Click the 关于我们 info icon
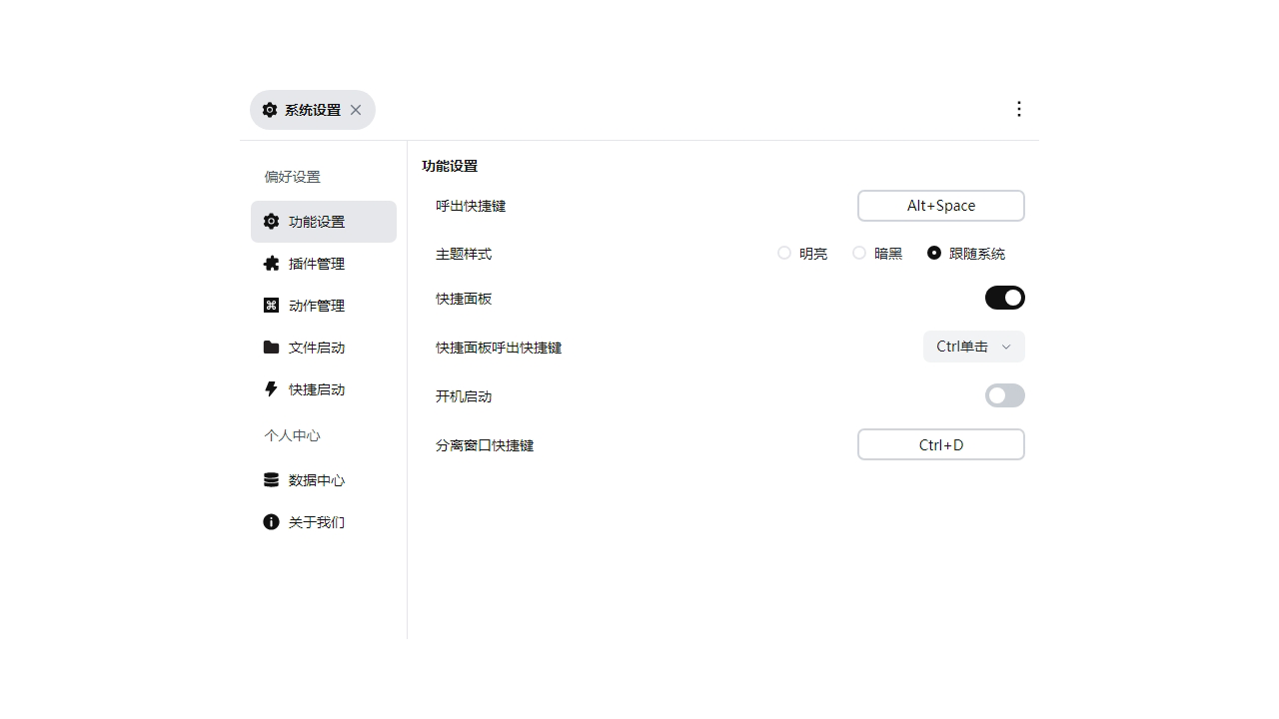Image resolution: width=1279 pixels, height=719 pixels. point(271,521)
